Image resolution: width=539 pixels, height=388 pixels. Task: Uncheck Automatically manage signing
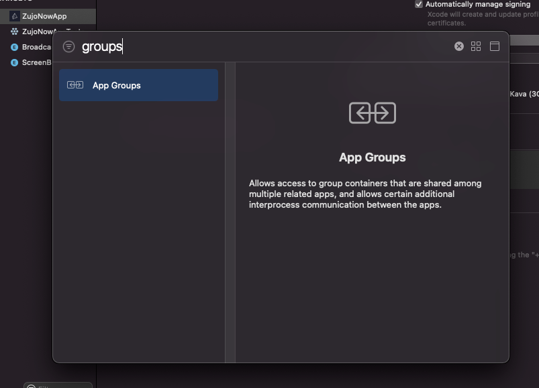(x=419, y=4)
